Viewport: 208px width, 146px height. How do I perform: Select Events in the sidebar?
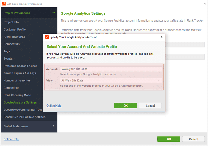pyautogui.click(x=8, y=59)
